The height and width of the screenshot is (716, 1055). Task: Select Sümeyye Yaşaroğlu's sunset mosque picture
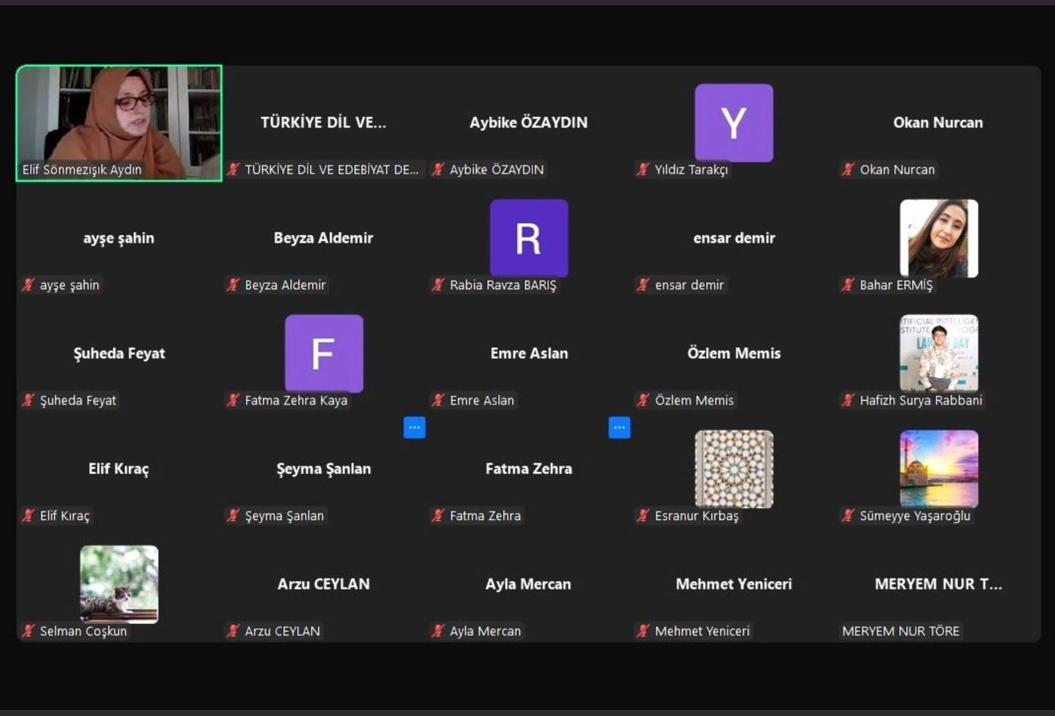point(938,469)
